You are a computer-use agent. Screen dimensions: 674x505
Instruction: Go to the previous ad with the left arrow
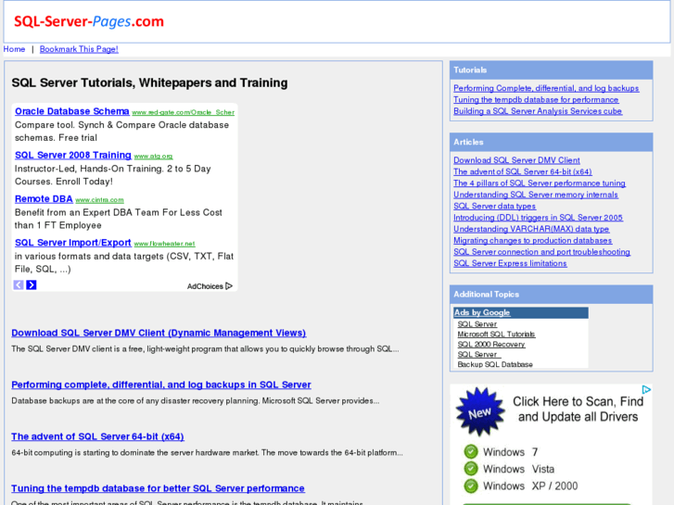(x=19, y=285)
